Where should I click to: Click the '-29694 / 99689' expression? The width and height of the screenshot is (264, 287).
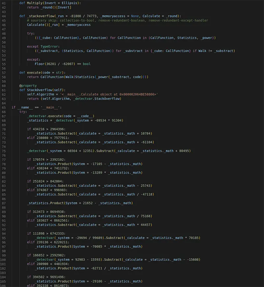click(x=89, y=238)
